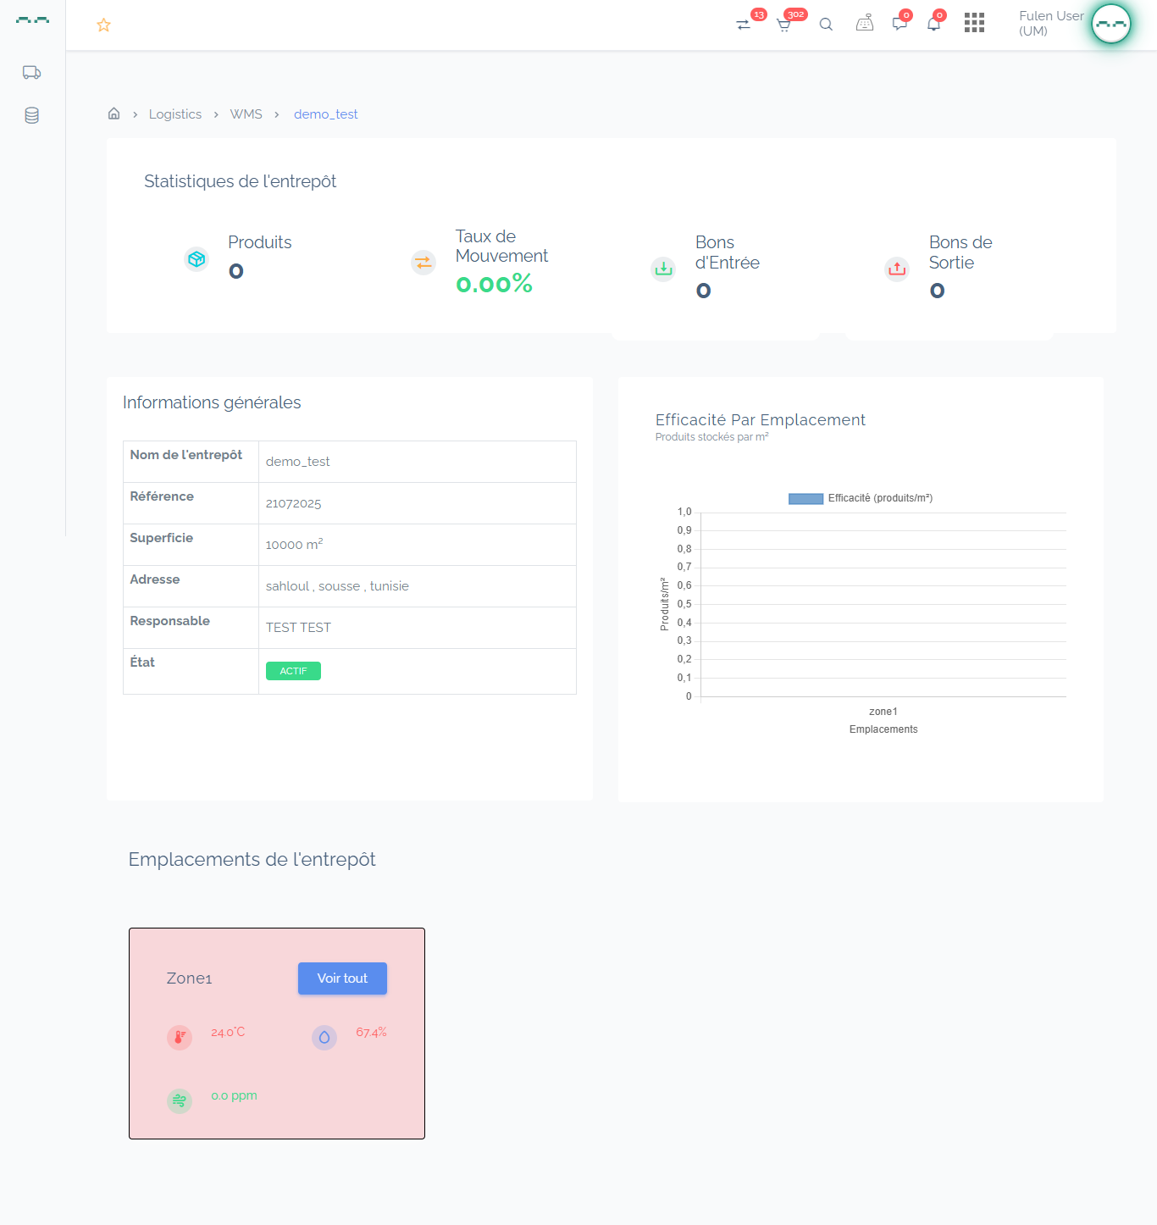Click the search magnifier icon
This screenshot has width=1157, height=1225.
826,25
